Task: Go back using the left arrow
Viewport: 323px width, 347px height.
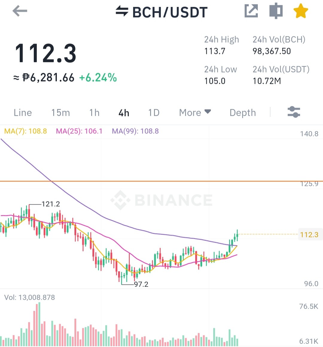Action: point(20,11)
